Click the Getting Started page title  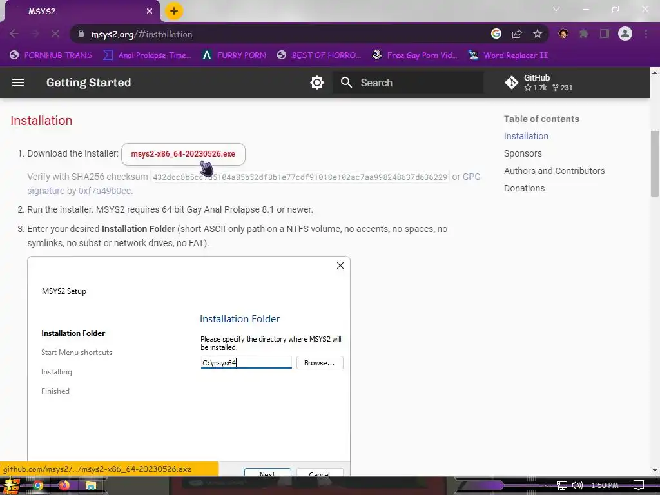tap(88, 82)
